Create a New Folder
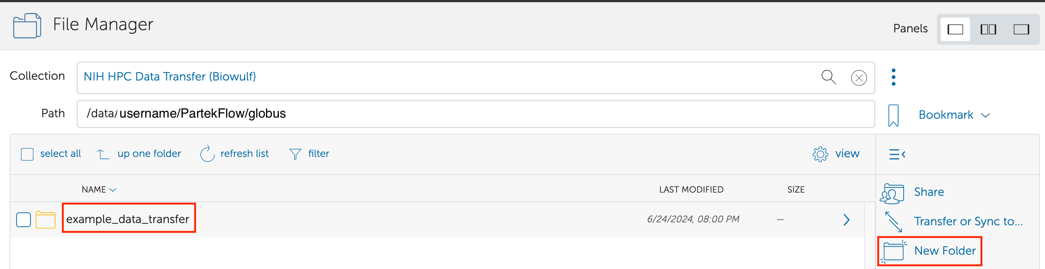 coord(944,251)
